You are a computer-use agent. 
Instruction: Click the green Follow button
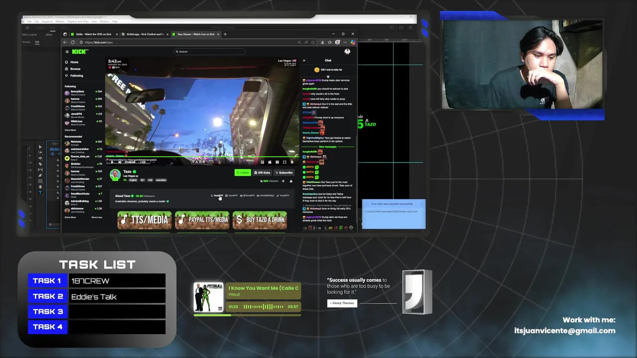(x=242, y=173)
